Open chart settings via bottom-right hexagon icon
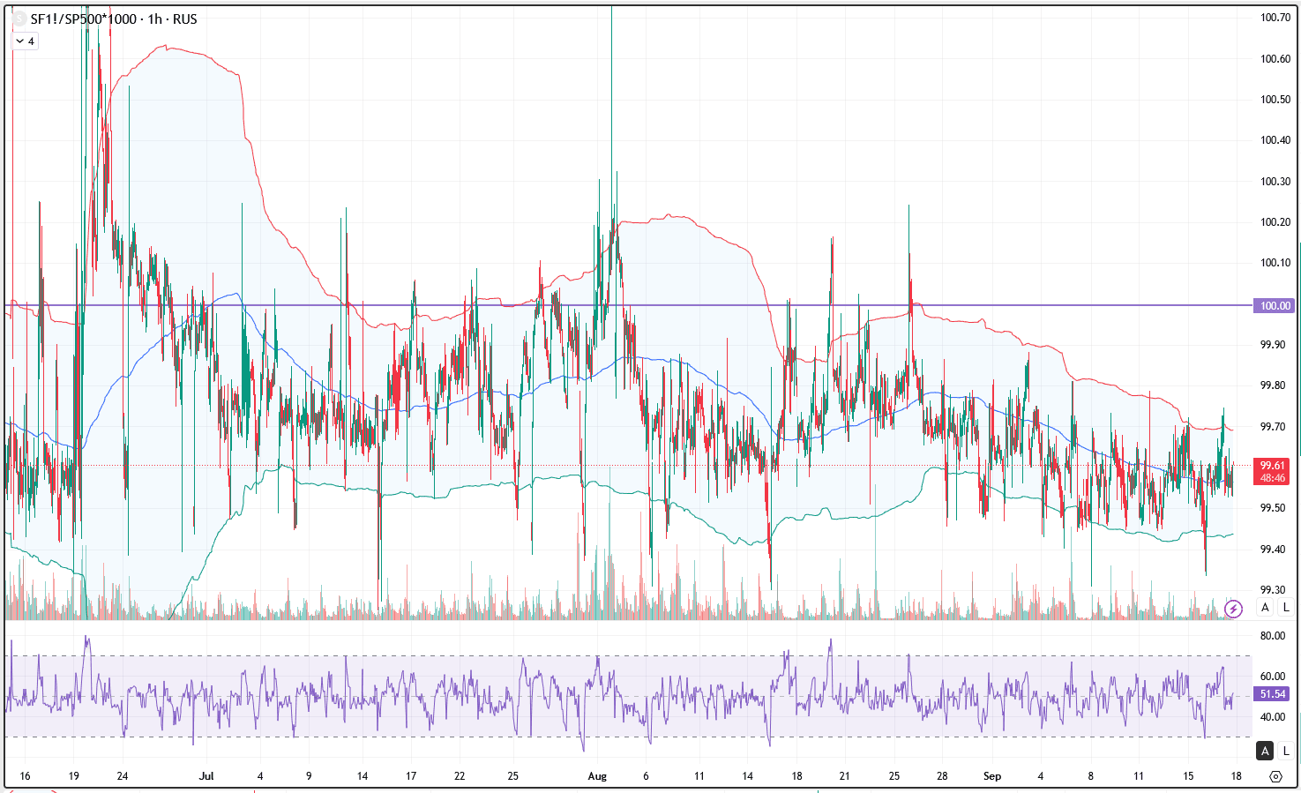 (1275, 776)
